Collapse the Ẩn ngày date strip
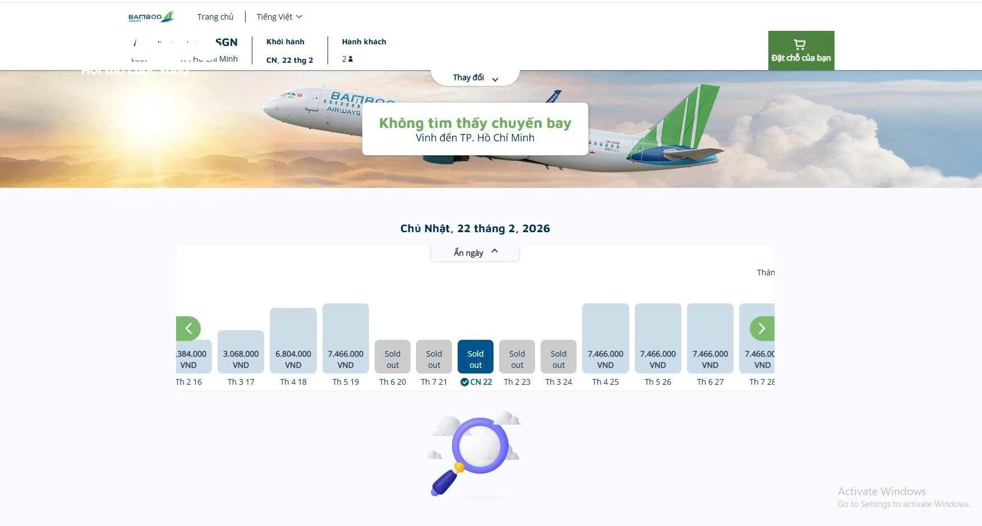 point(475,252)
